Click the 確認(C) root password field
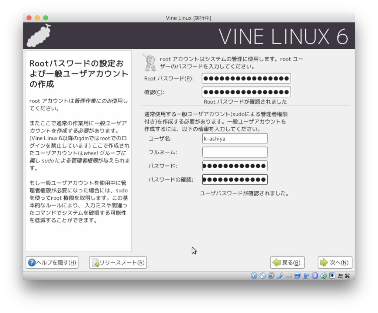Screen dimensions: 378x313 pos(246,92)
